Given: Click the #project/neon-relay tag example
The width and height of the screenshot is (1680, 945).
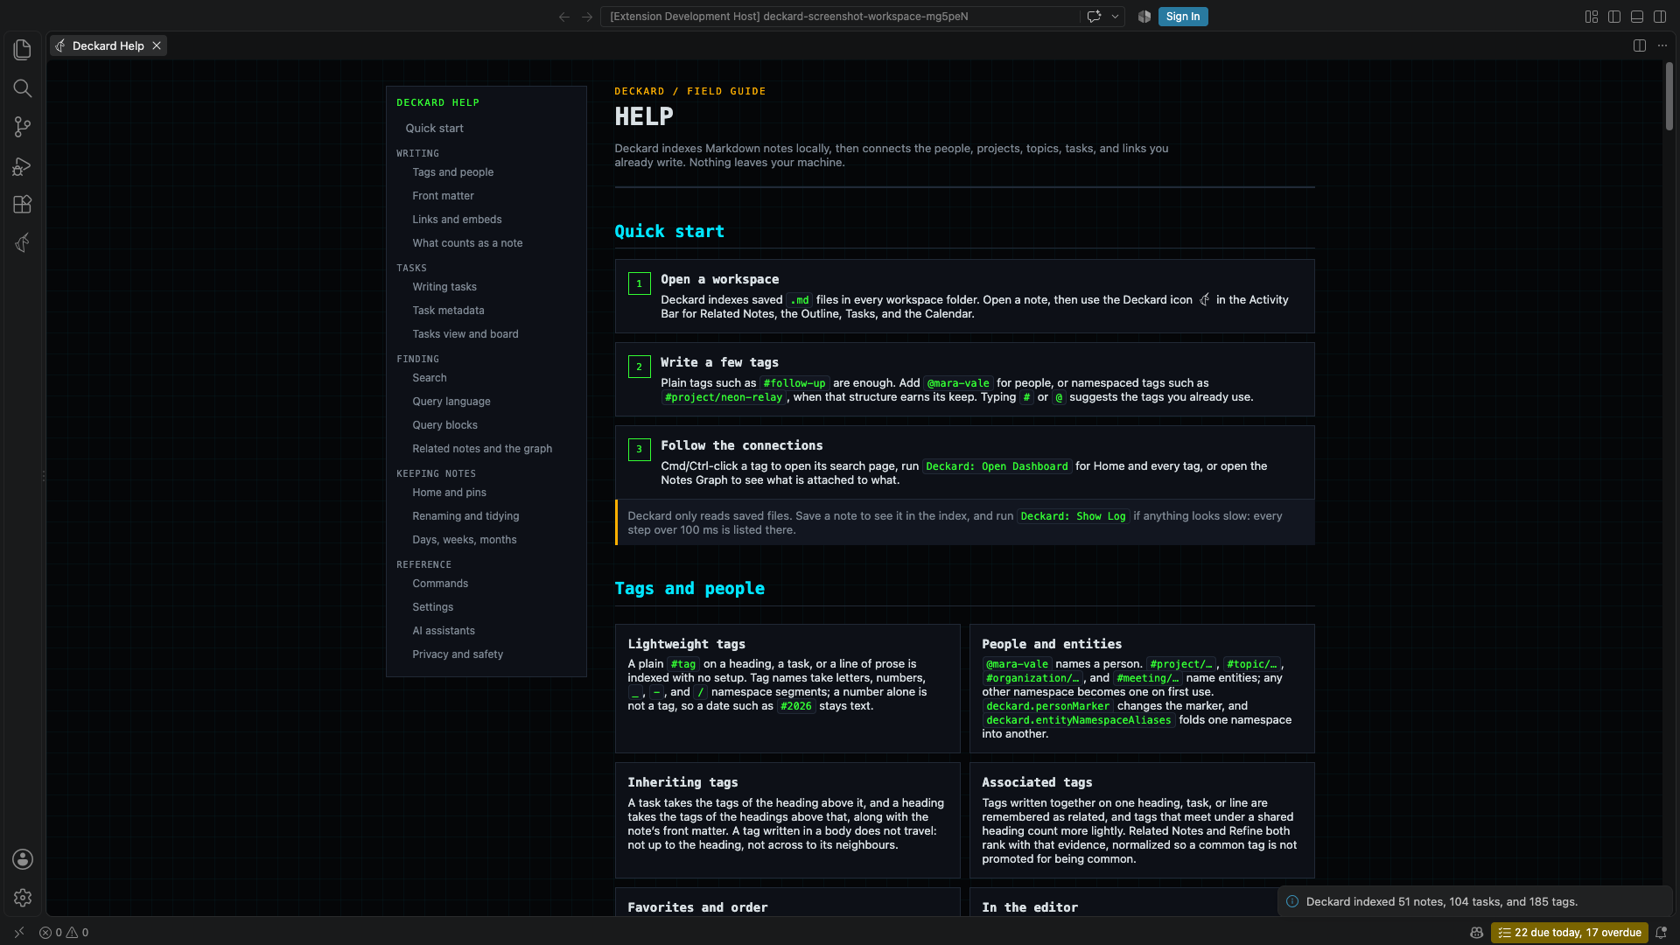Looking at the screenshot, I should pyautogui.click(x=724, y=397).
